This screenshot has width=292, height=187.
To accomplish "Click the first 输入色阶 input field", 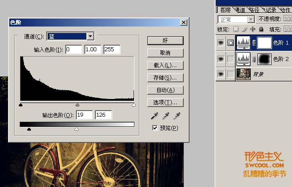I will click(x=74, y=49).
